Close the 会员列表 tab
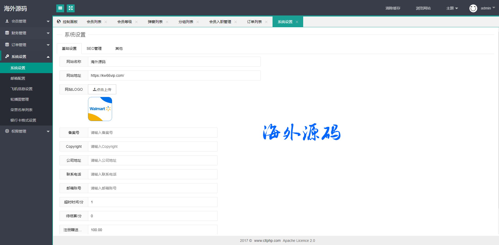 tap(106, 22)
